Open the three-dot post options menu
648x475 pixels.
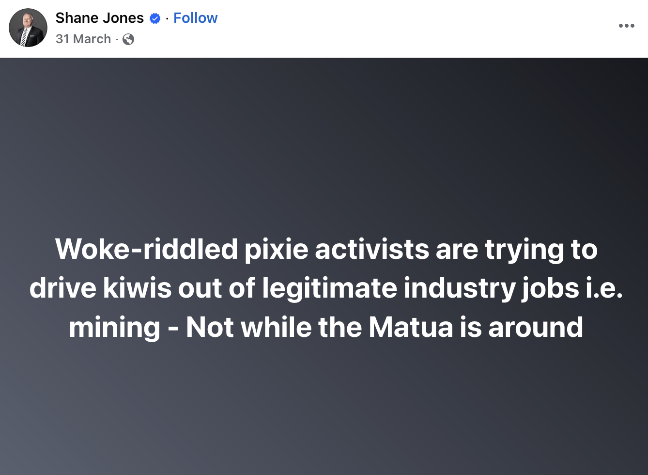point(626,26)
